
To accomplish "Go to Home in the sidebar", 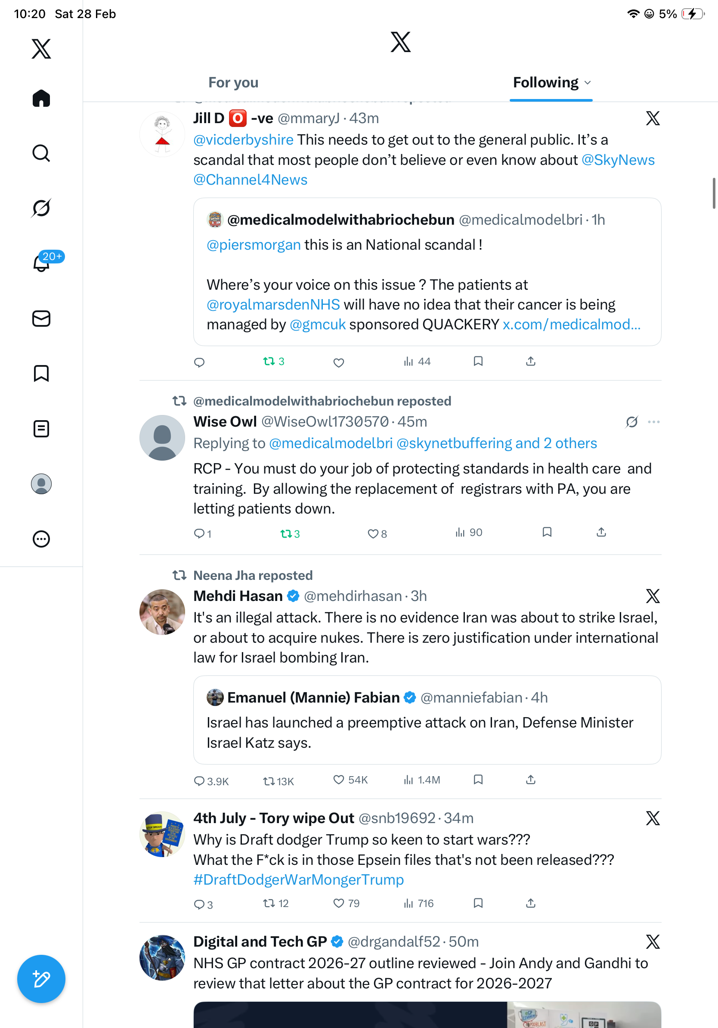I will (x=41, y=99).
